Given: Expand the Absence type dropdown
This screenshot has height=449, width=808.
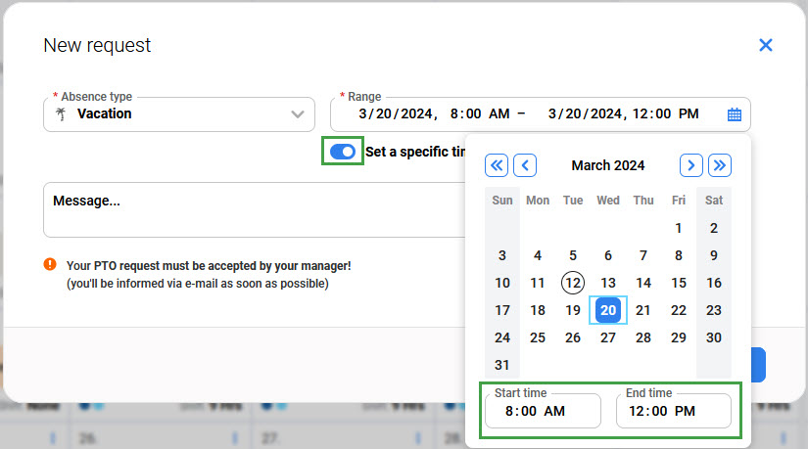Looking at the screenshot, I should tap(298, 114).
